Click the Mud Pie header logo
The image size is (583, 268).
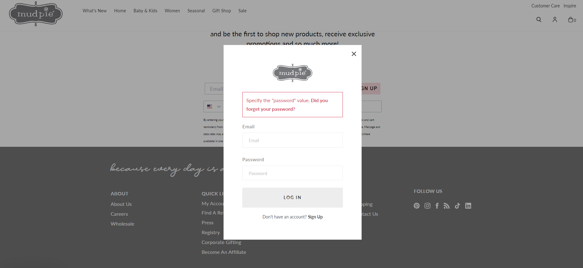coord(36,14)
